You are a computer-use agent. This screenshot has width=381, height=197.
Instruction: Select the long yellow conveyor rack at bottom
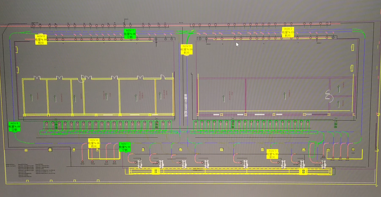230,171
